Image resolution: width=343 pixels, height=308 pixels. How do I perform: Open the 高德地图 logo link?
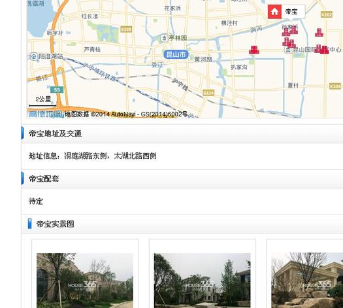46,114
